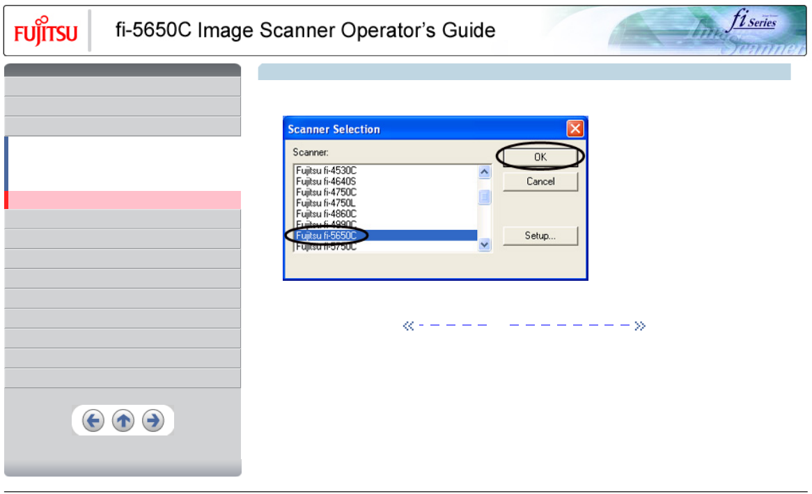Viewport: 812px width, 494px height.
Task: Click the up arrow navigation button
Action: [123, 420]
